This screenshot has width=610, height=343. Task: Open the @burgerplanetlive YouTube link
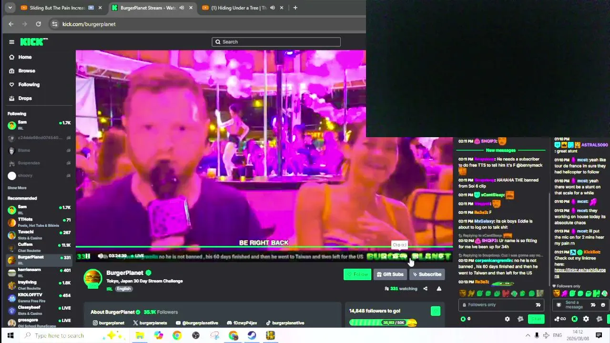click(197, 323)
